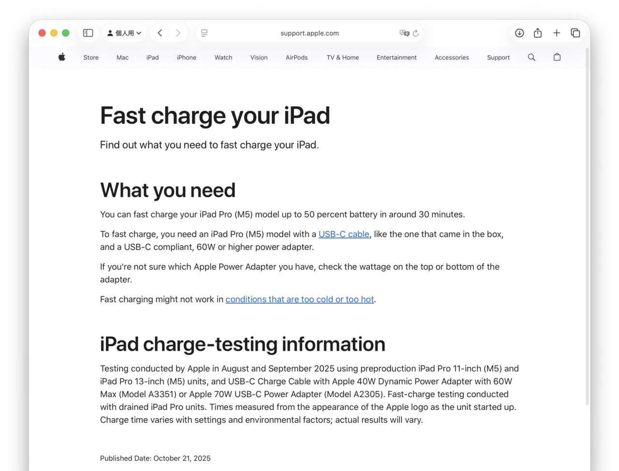
Task: Show all open tabs
Action: coord(575,33)
